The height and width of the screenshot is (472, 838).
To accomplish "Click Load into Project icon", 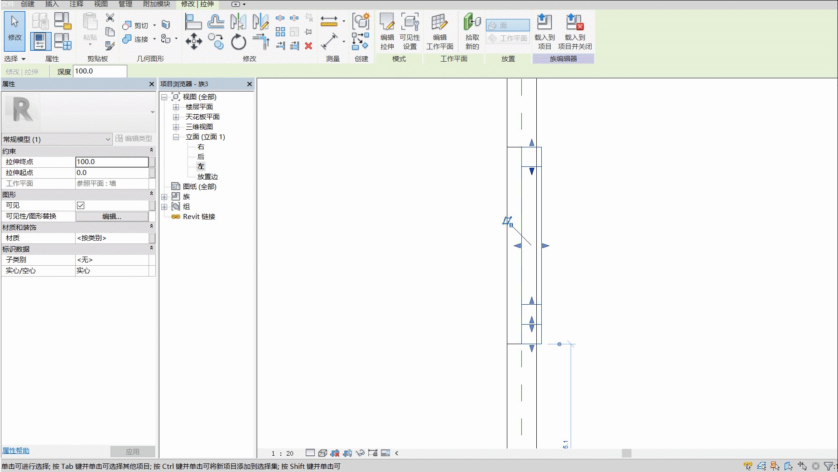I will coord(544,32).
